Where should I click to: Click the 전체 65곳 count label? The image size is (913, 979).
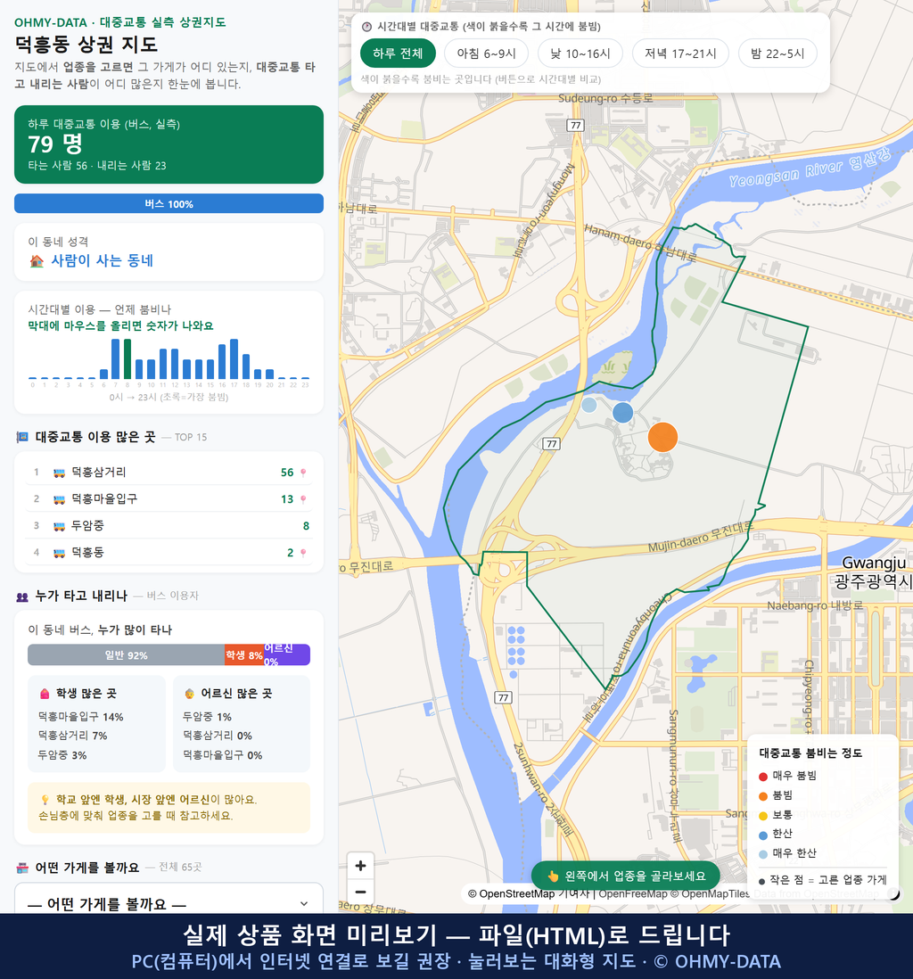[x=180, y=868]
